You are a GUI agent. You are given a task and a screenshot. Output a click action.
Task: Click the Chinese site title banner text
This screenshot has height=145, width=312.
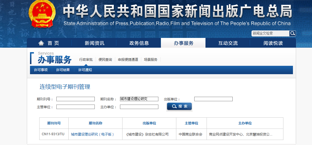(177, 11)
